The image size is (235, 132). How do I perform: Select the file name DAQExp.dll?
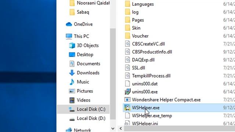(143, 60)
